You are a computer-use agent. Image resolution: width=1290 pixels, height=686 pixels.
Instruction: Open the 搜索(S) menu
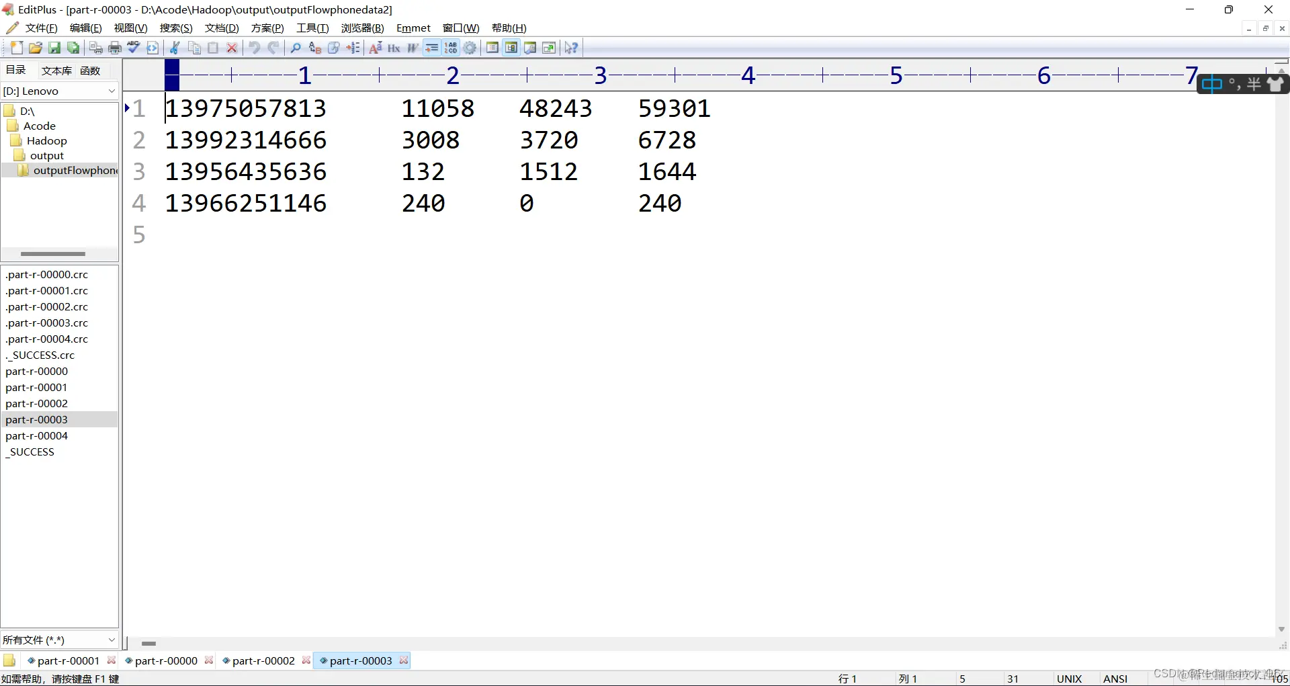pyautogui.click(x=176, y=28)
